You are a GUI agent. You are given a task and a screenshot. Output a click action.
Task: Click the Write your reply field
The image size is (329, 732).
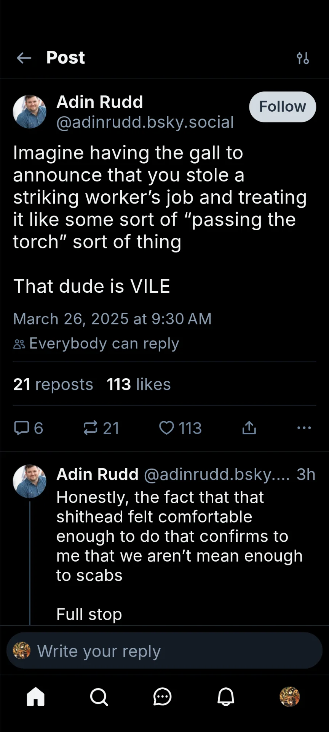click(x=164, y=651)
